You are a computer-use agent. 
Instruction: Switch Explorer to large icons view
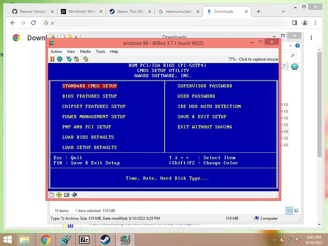click(x=296, y=211)
